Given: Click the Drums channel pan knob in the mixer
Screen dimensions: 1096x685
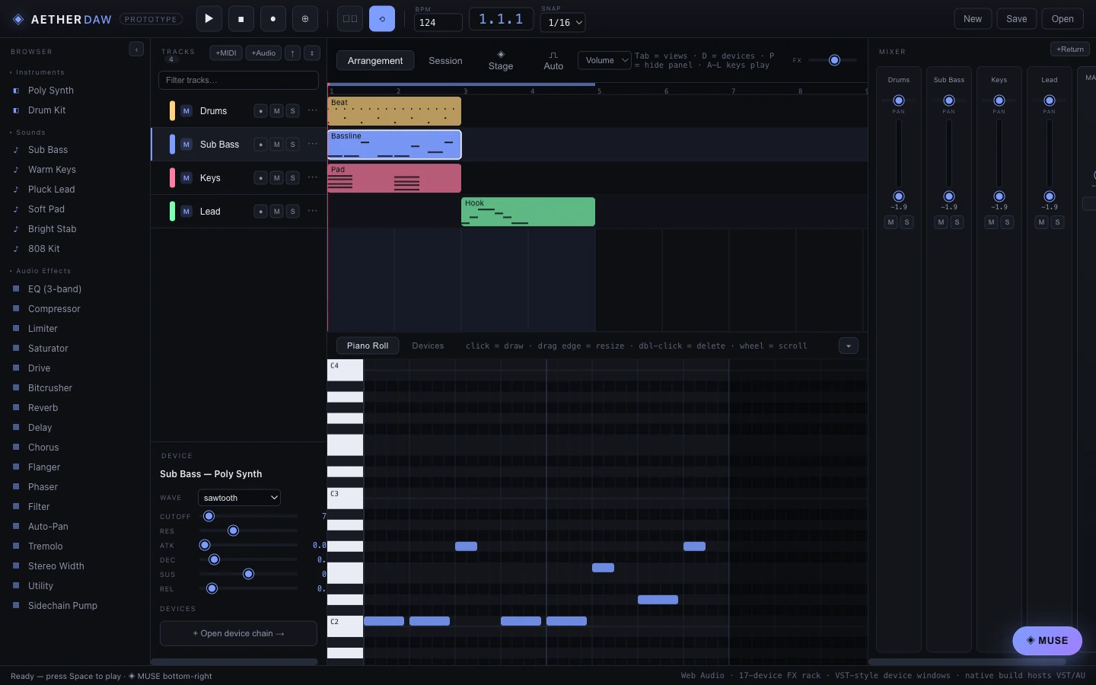Looking at the screenshot, I should click(x=899, y=100).
